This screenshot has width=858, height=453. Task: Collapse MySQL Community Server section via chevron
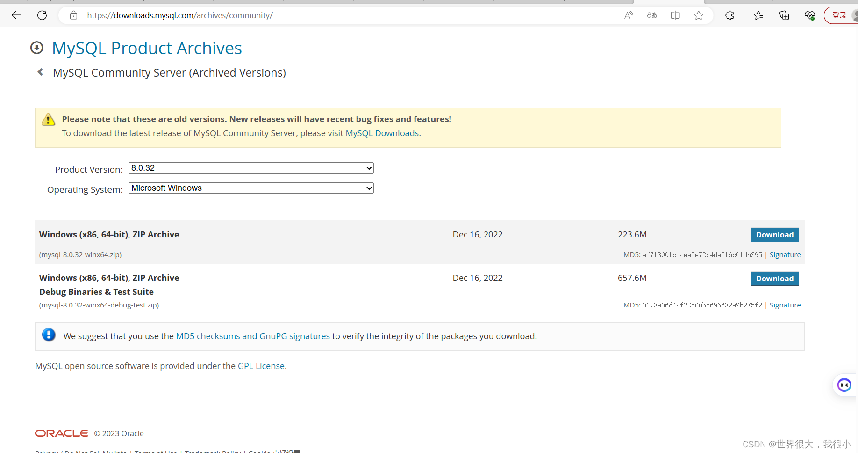[x=40, y=71]
